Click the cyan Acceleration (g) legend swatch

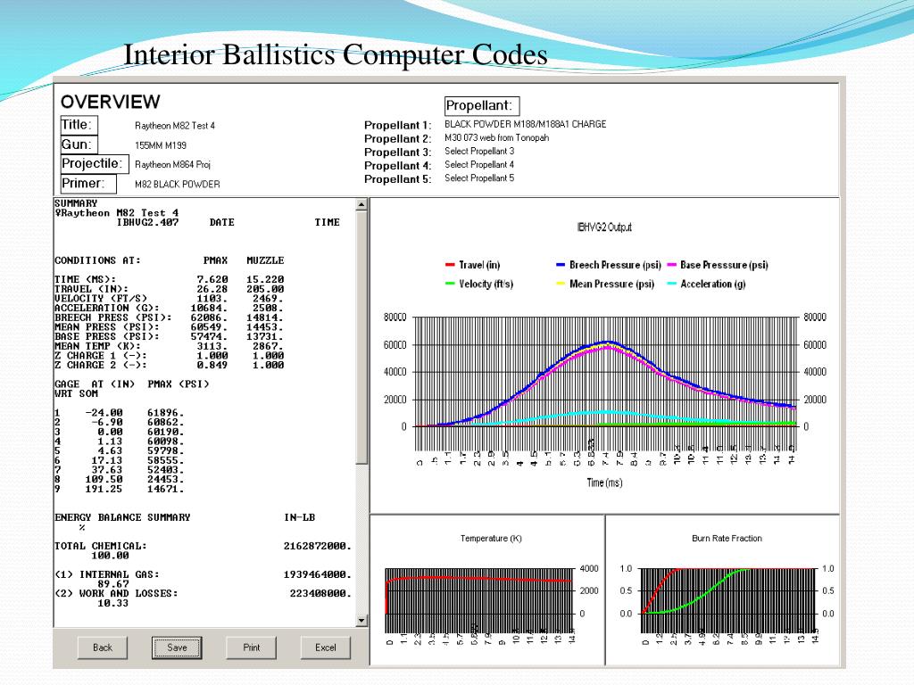pyautogui.click(x=671, y=285)
